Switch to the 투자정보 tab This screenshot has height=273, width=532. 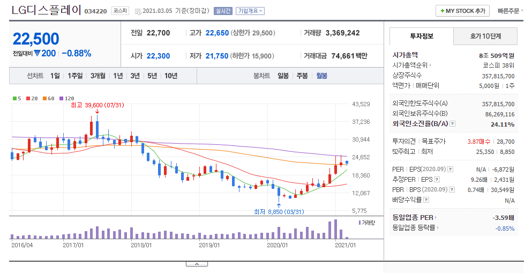[x=422, y=36]
